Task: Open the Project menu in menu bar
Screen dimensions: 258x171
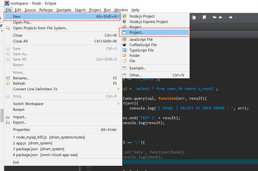Action: point(95,10)
